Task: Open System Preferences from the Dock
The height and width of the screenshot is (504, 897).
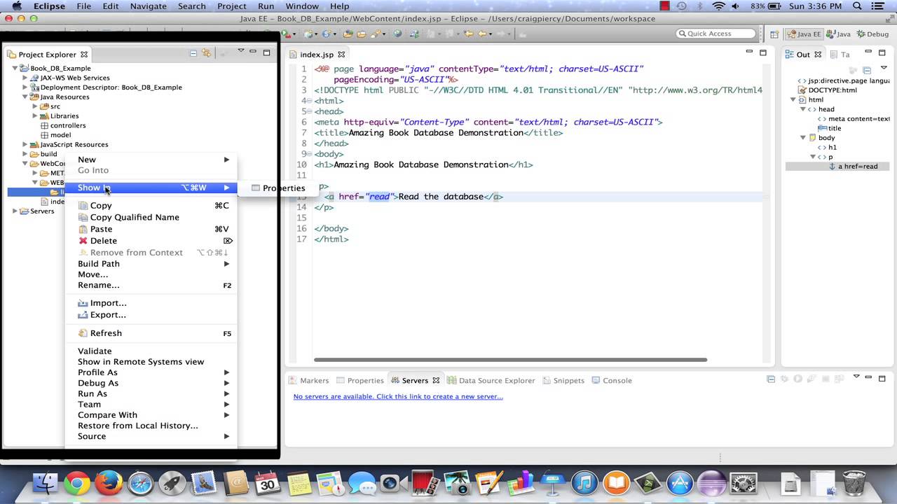Action: [743, 483]
